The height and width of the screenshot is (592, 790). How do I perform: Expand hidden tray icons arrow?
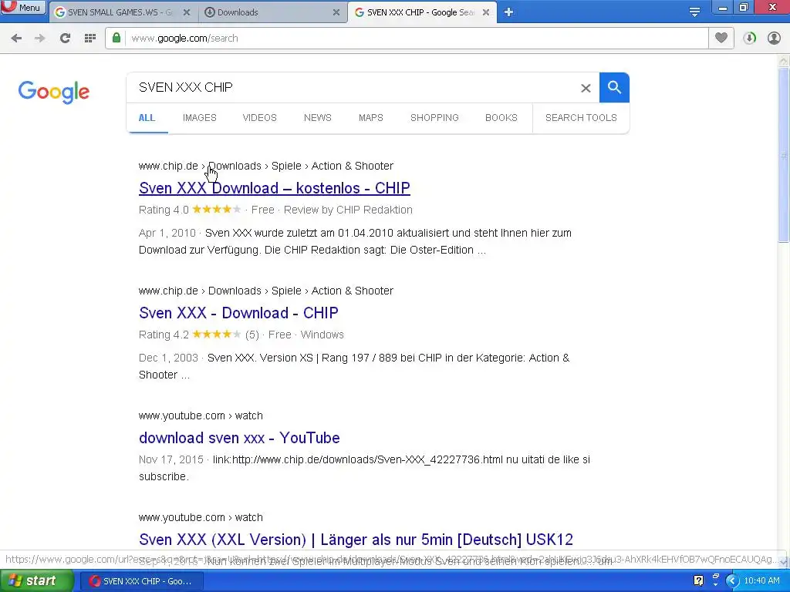(732, 581)
